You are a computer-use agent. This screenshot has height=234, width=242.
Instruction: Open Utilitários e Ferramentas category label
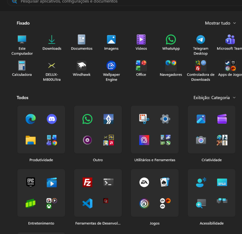tap(155, 160)
